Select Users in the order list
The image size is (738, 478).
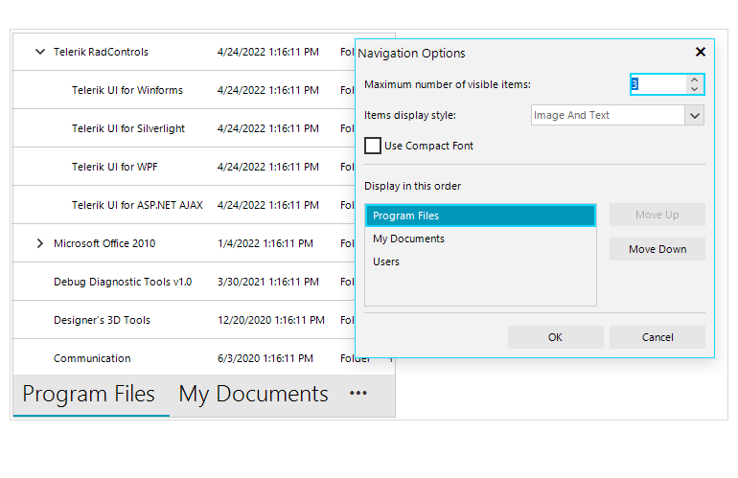pyautogui.click(x=480, y=262)
